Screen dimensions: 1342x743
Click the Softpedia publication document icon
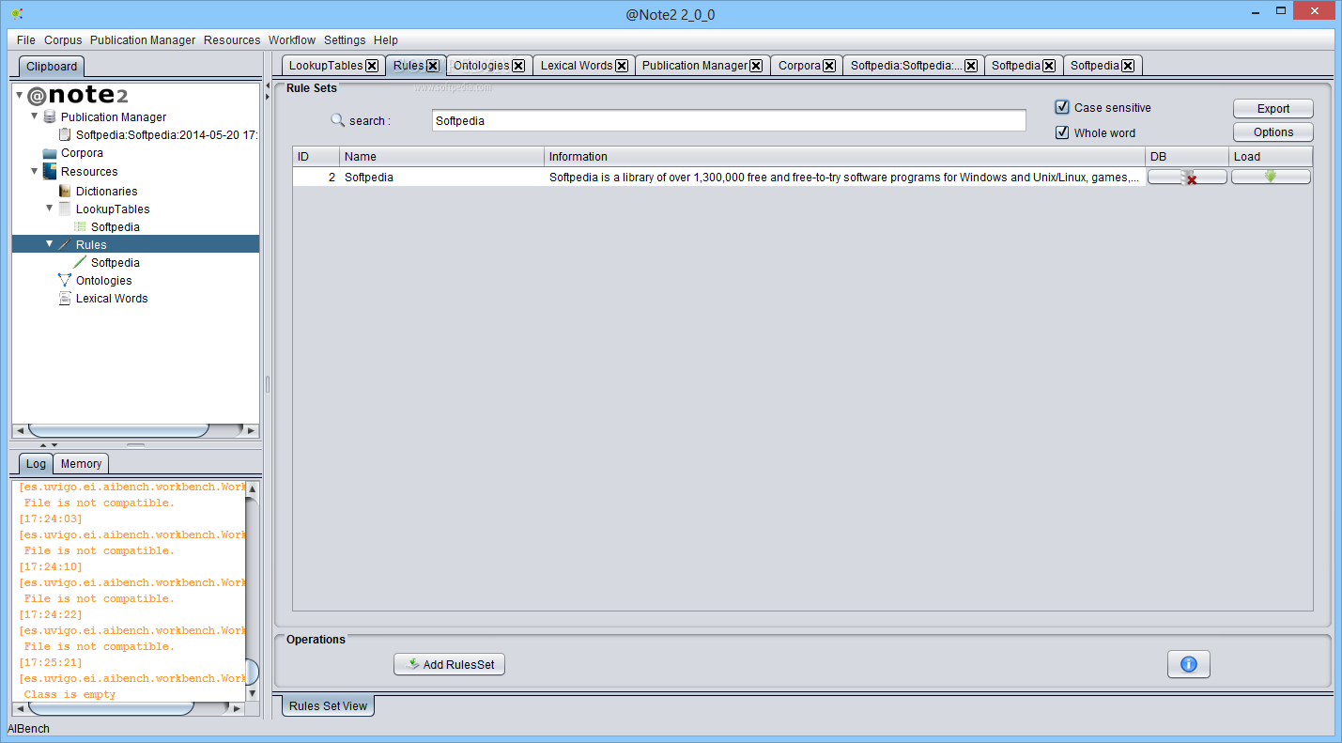pos(65,134)
